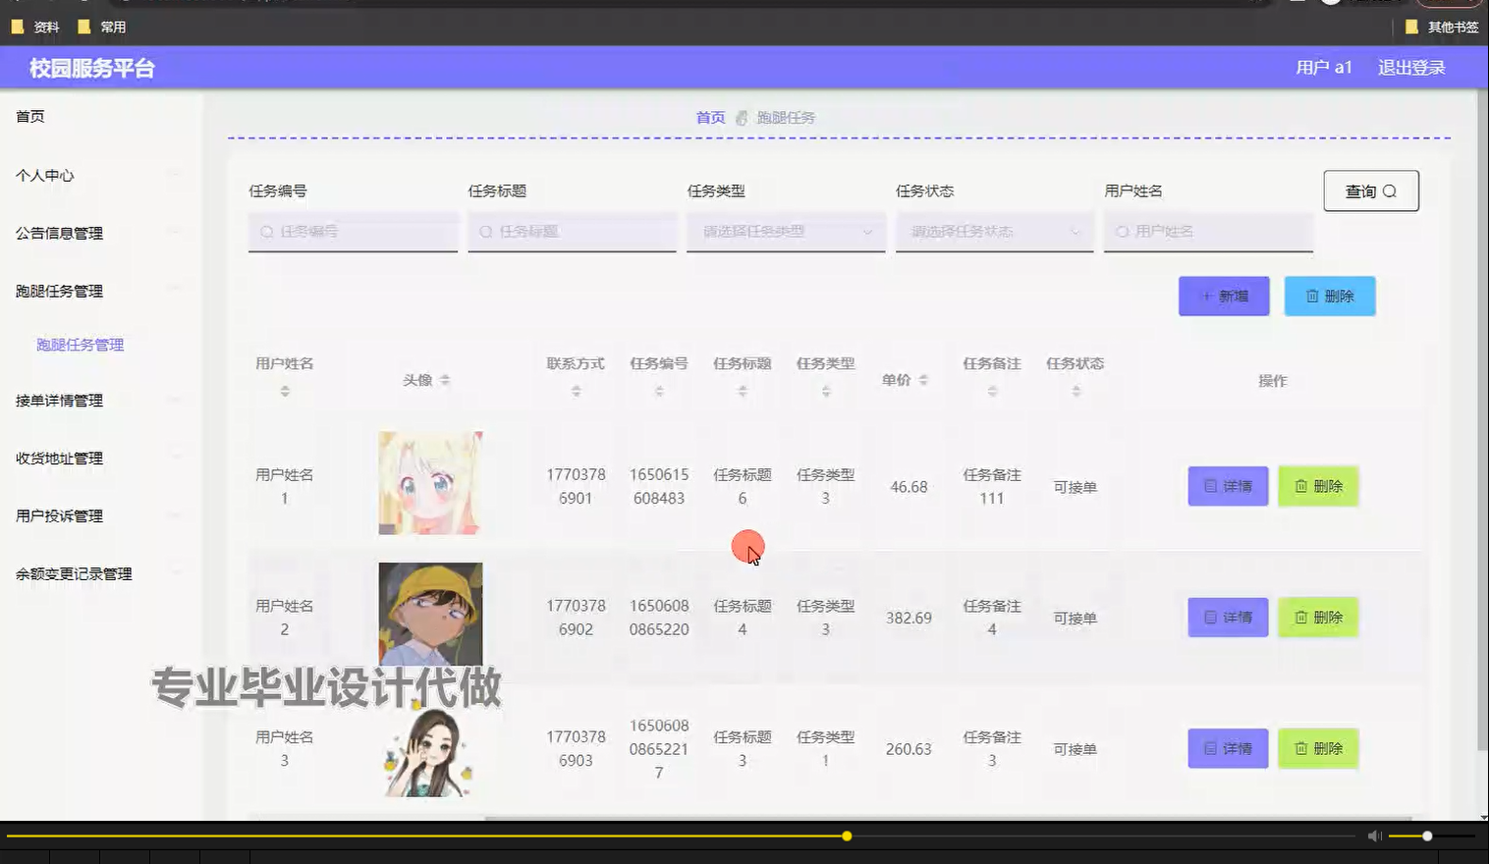
Task: Sort the 任务类型 column arrows
Action: click(826, 391)
